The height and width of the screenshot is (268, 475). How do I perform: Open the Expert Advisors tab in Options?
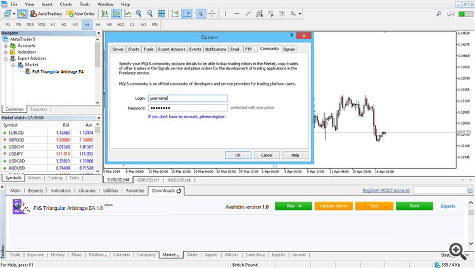(172, 49)
